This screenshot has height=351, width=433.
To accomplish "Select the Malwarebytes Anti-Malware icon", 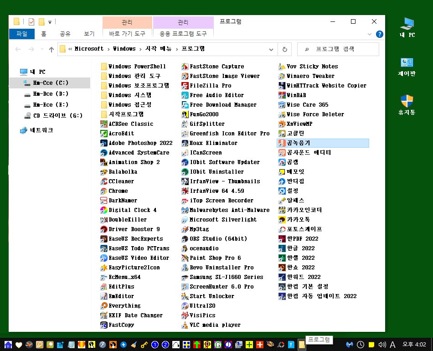I will point(185,210).
